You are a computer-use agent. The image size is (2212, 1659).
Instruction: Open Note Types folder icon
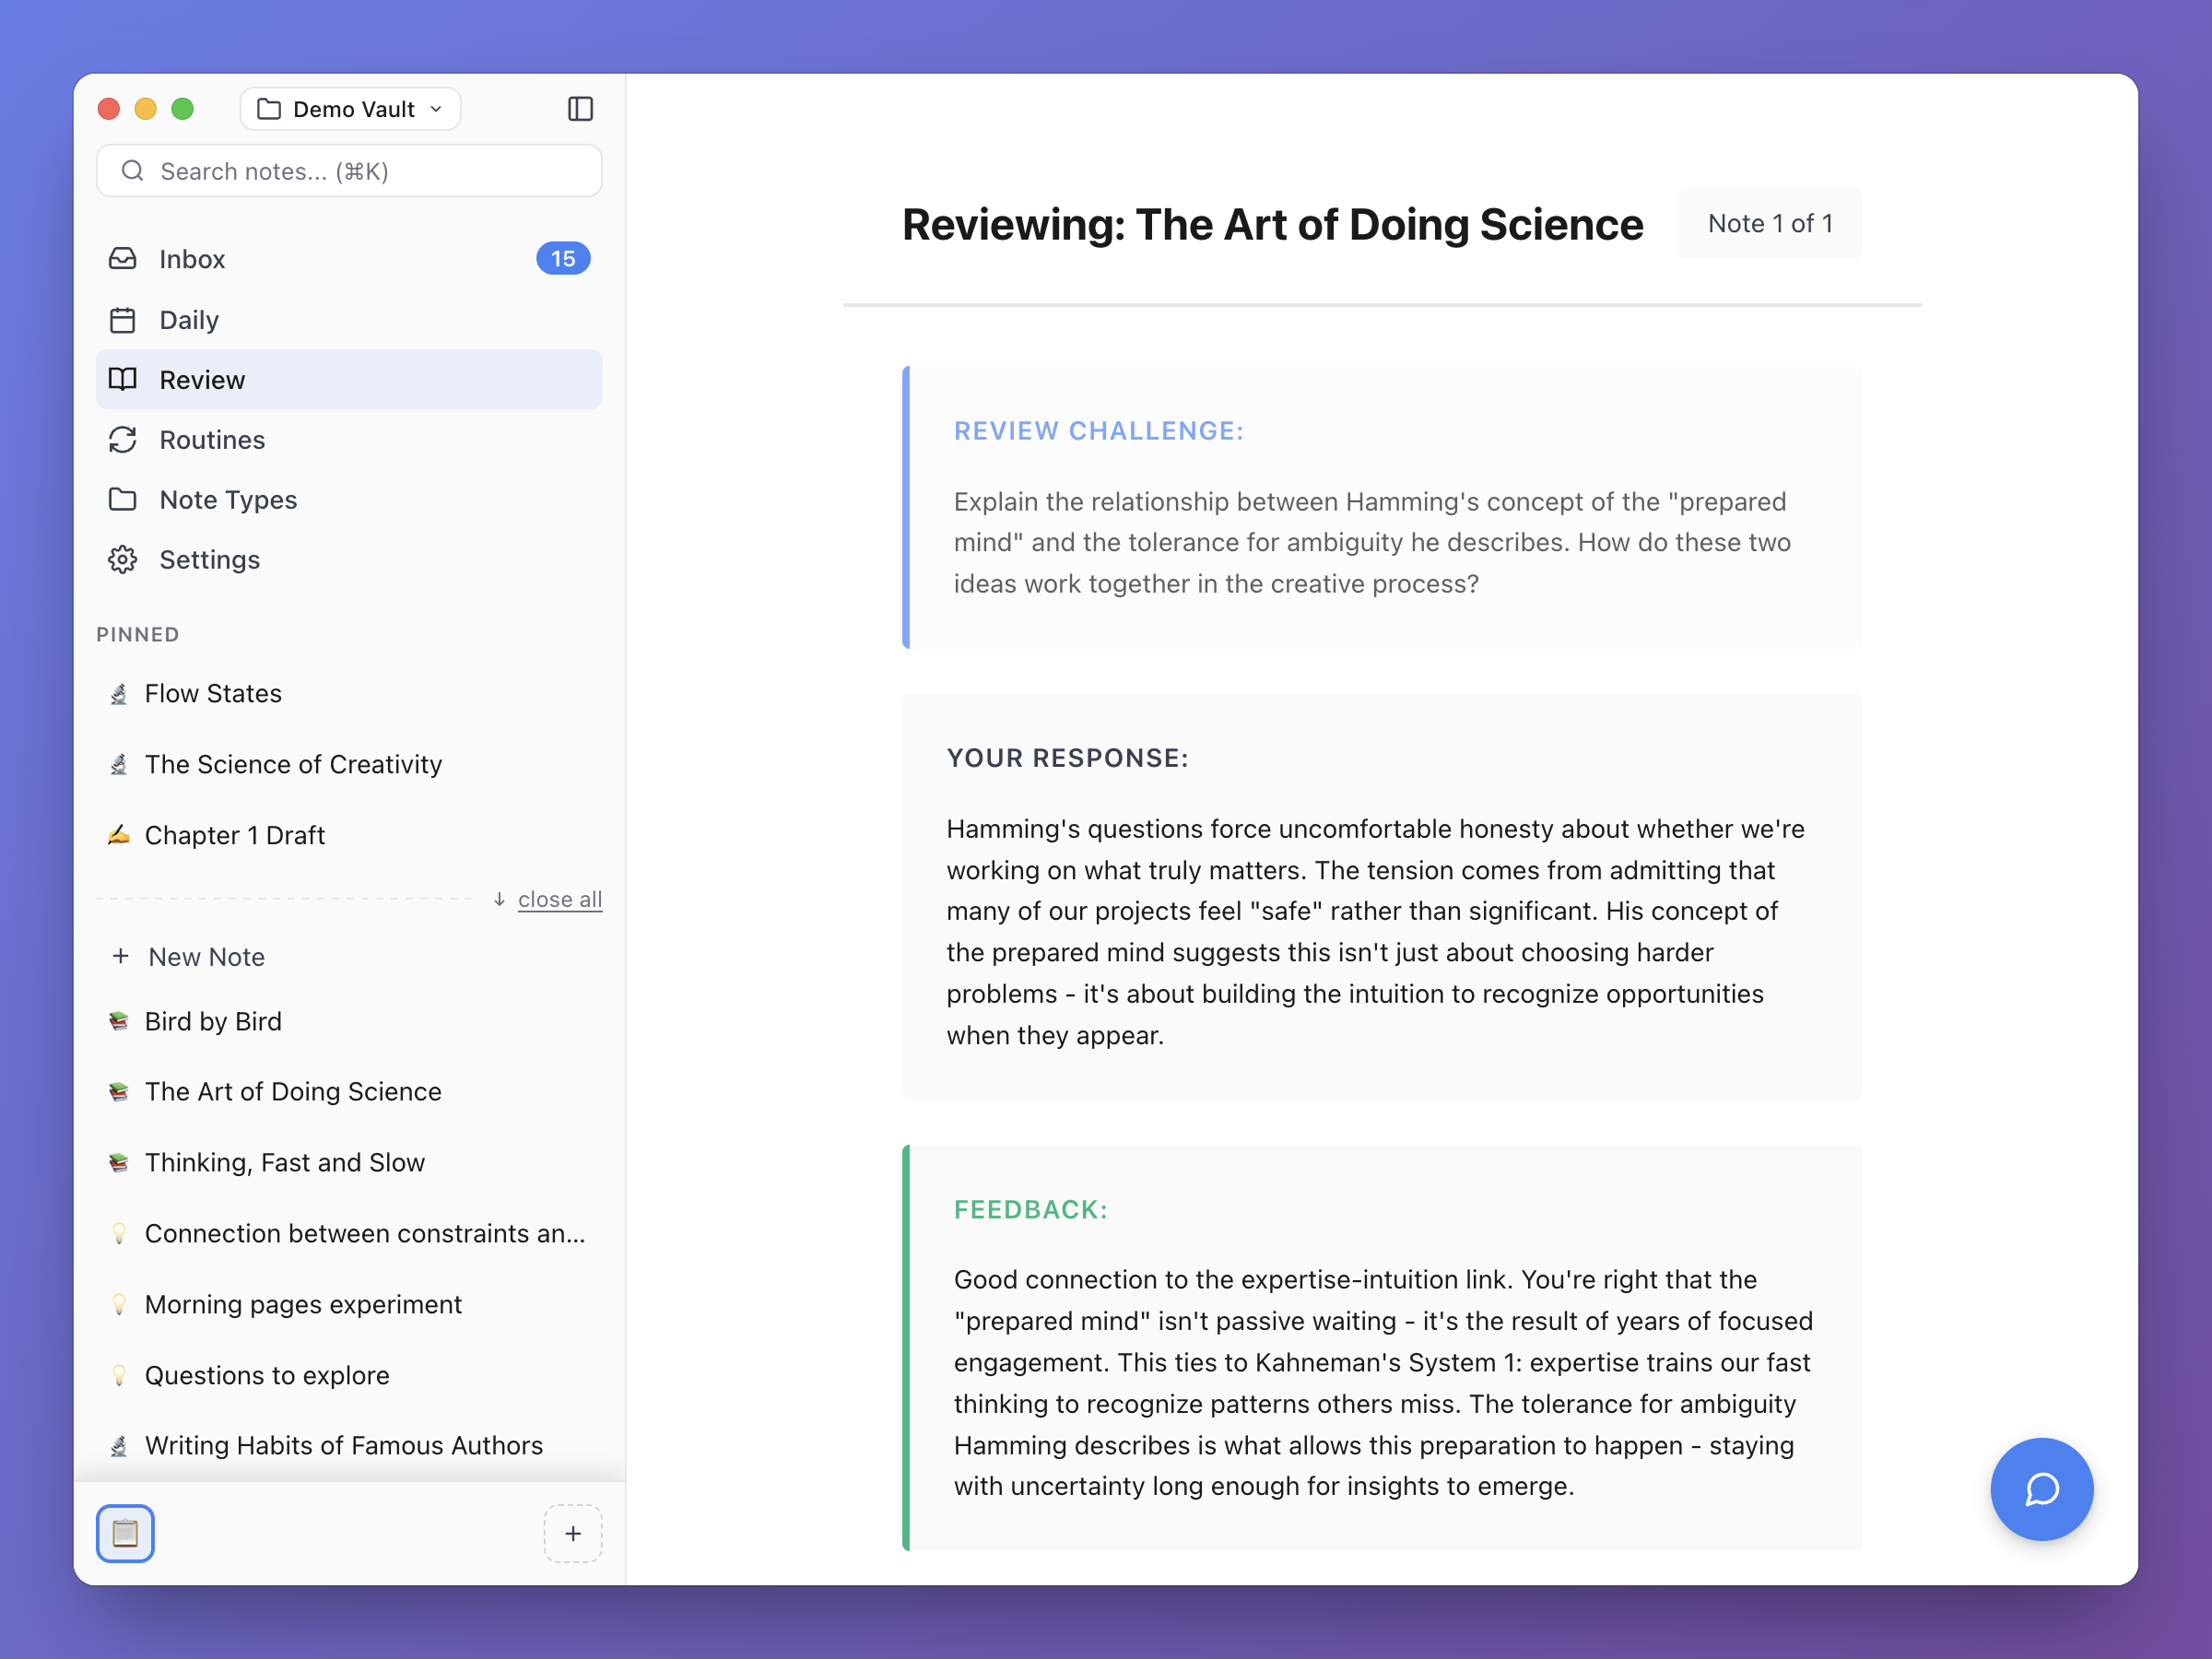(122, 499)
